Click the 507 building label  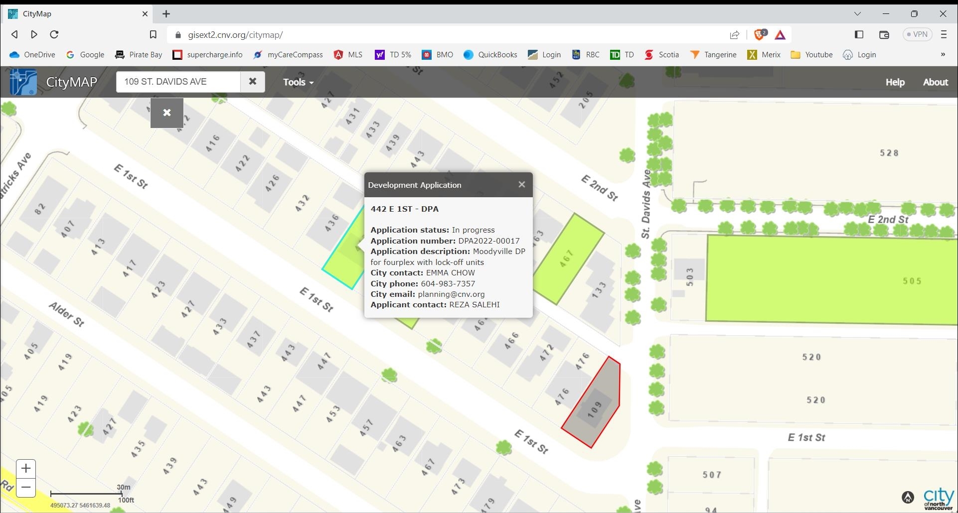tap(712, 475)
